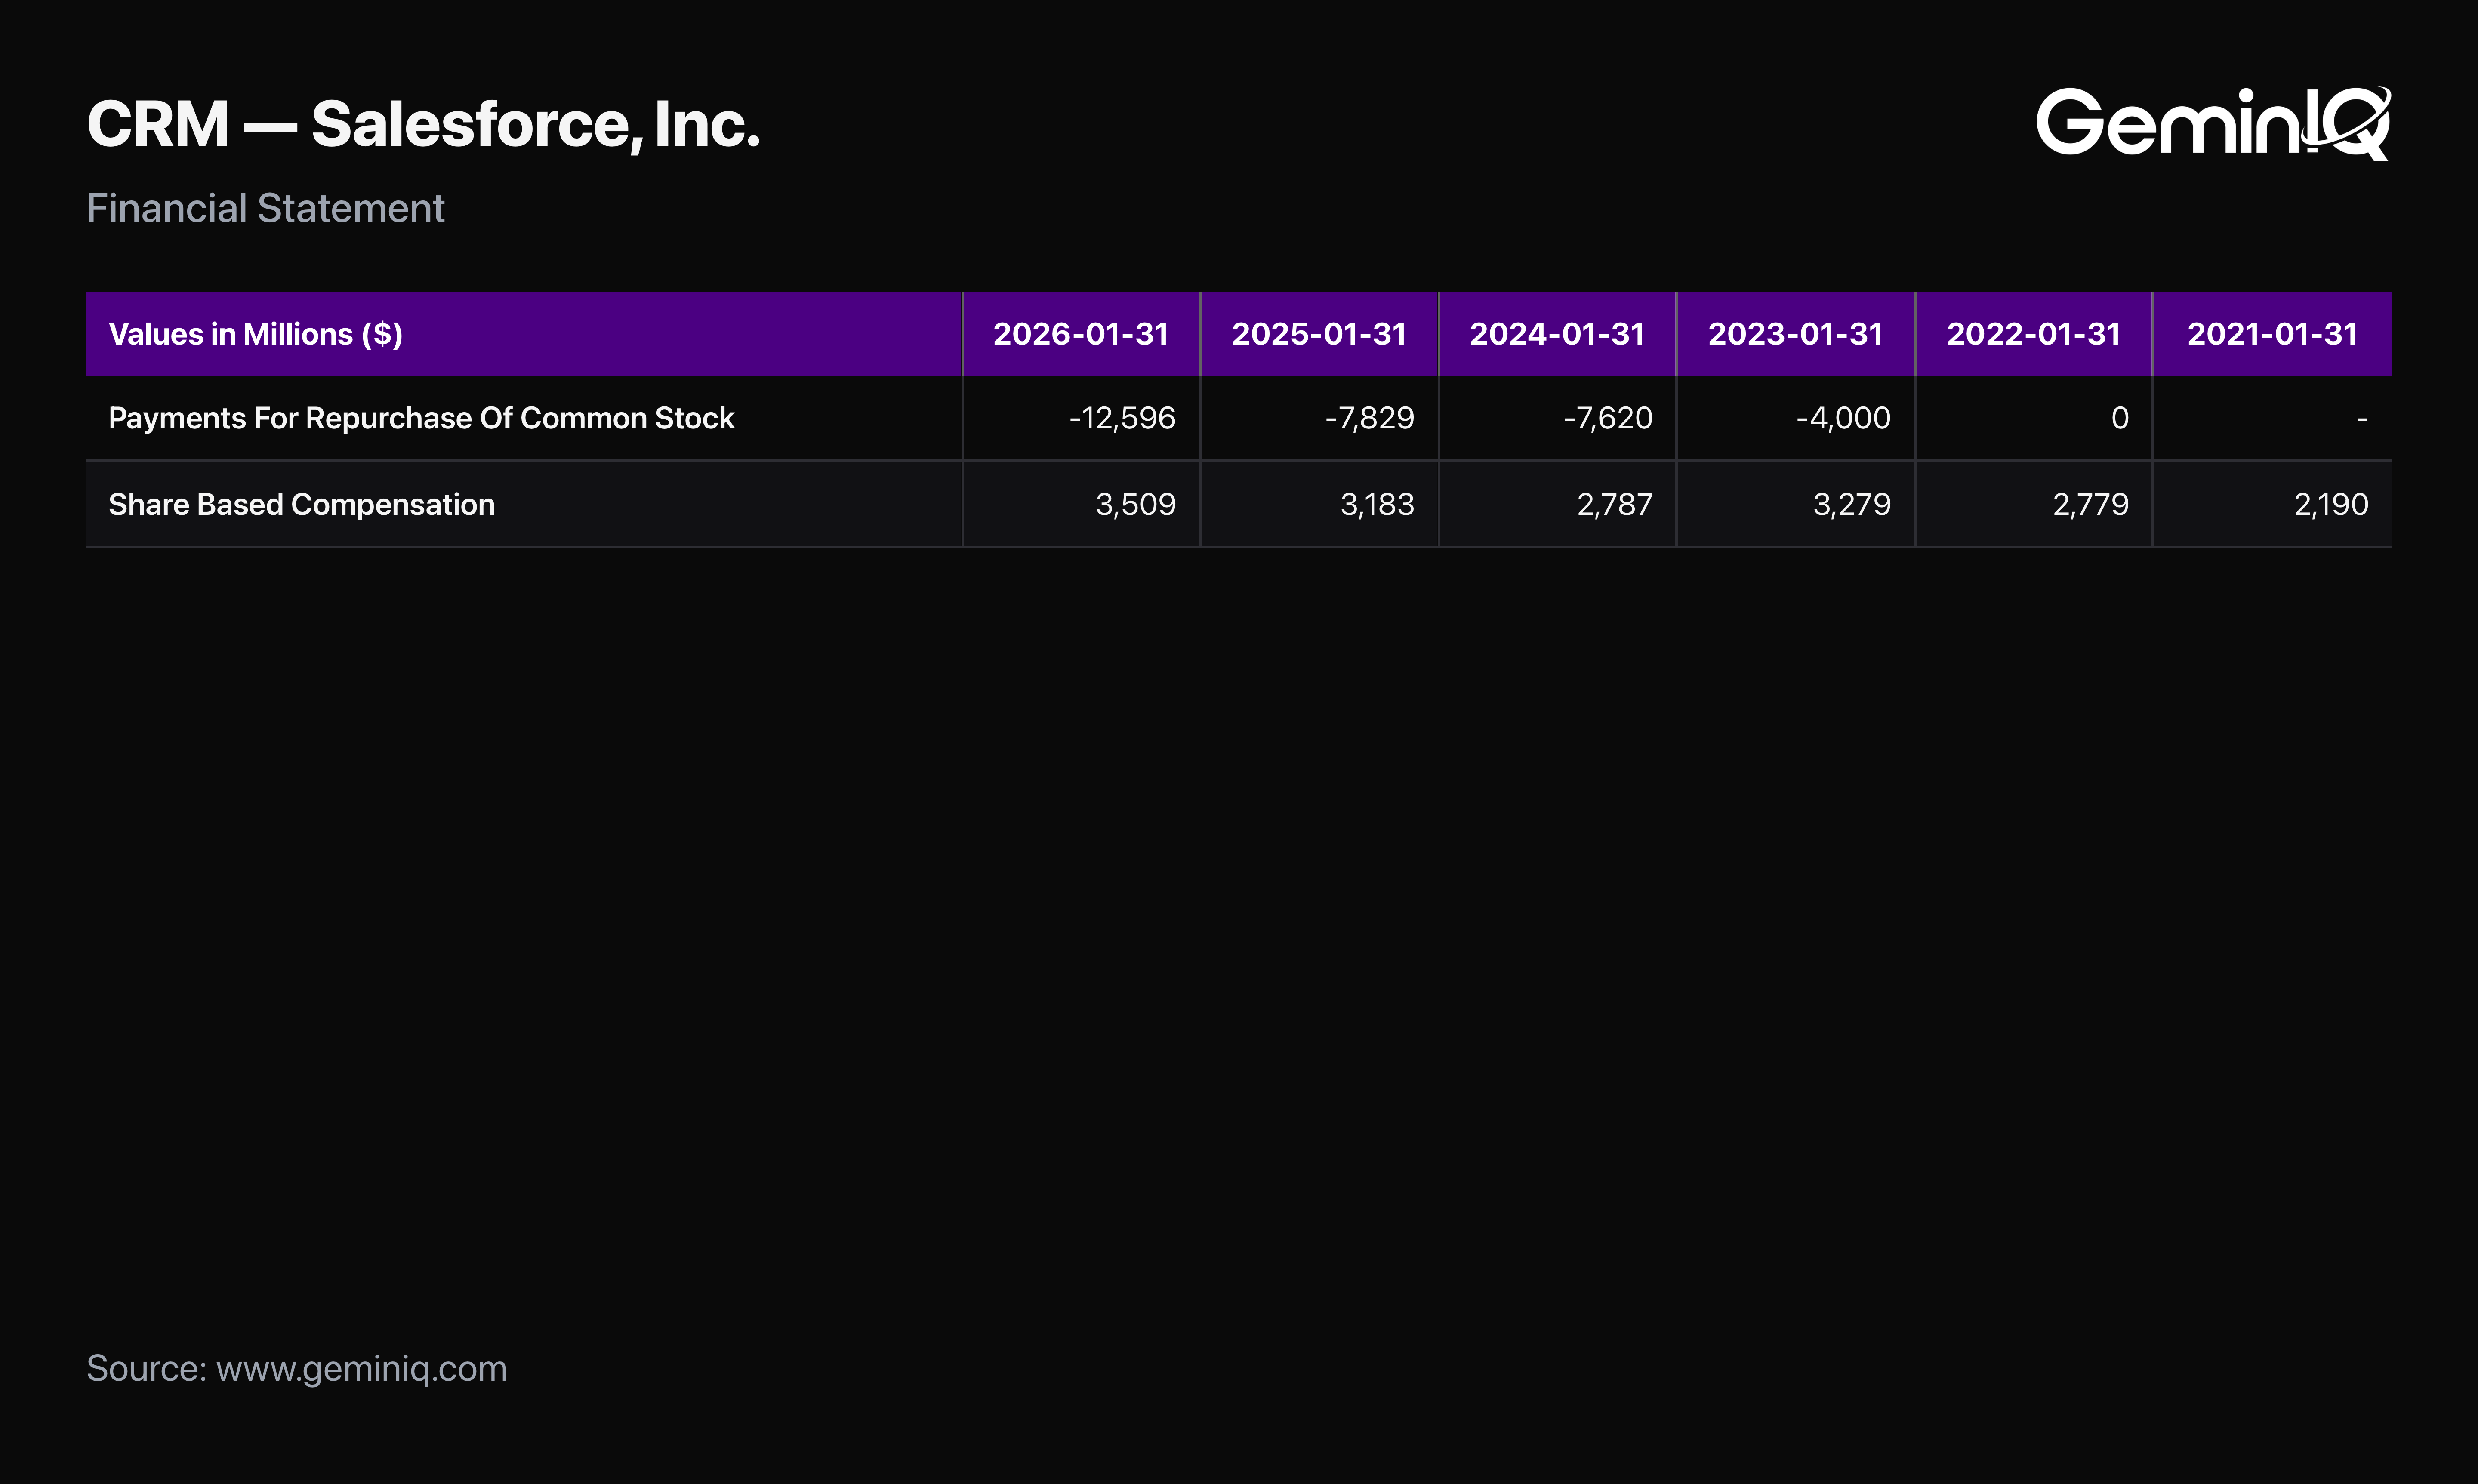Click the 3,279 compensation value
The height and width of the screenshot is (1484, 2478).
(1852, 504)
